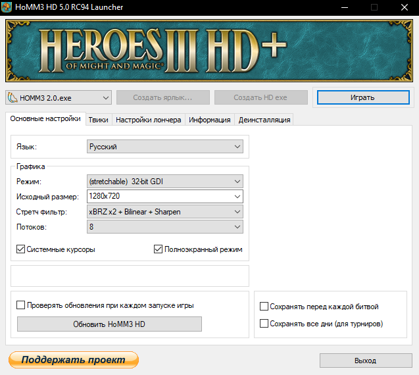Open the Исходный размер resolution dropdown

(x=165, y=197)
